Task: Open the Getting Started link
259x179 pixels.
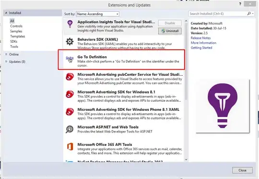Action: (201, 48)
